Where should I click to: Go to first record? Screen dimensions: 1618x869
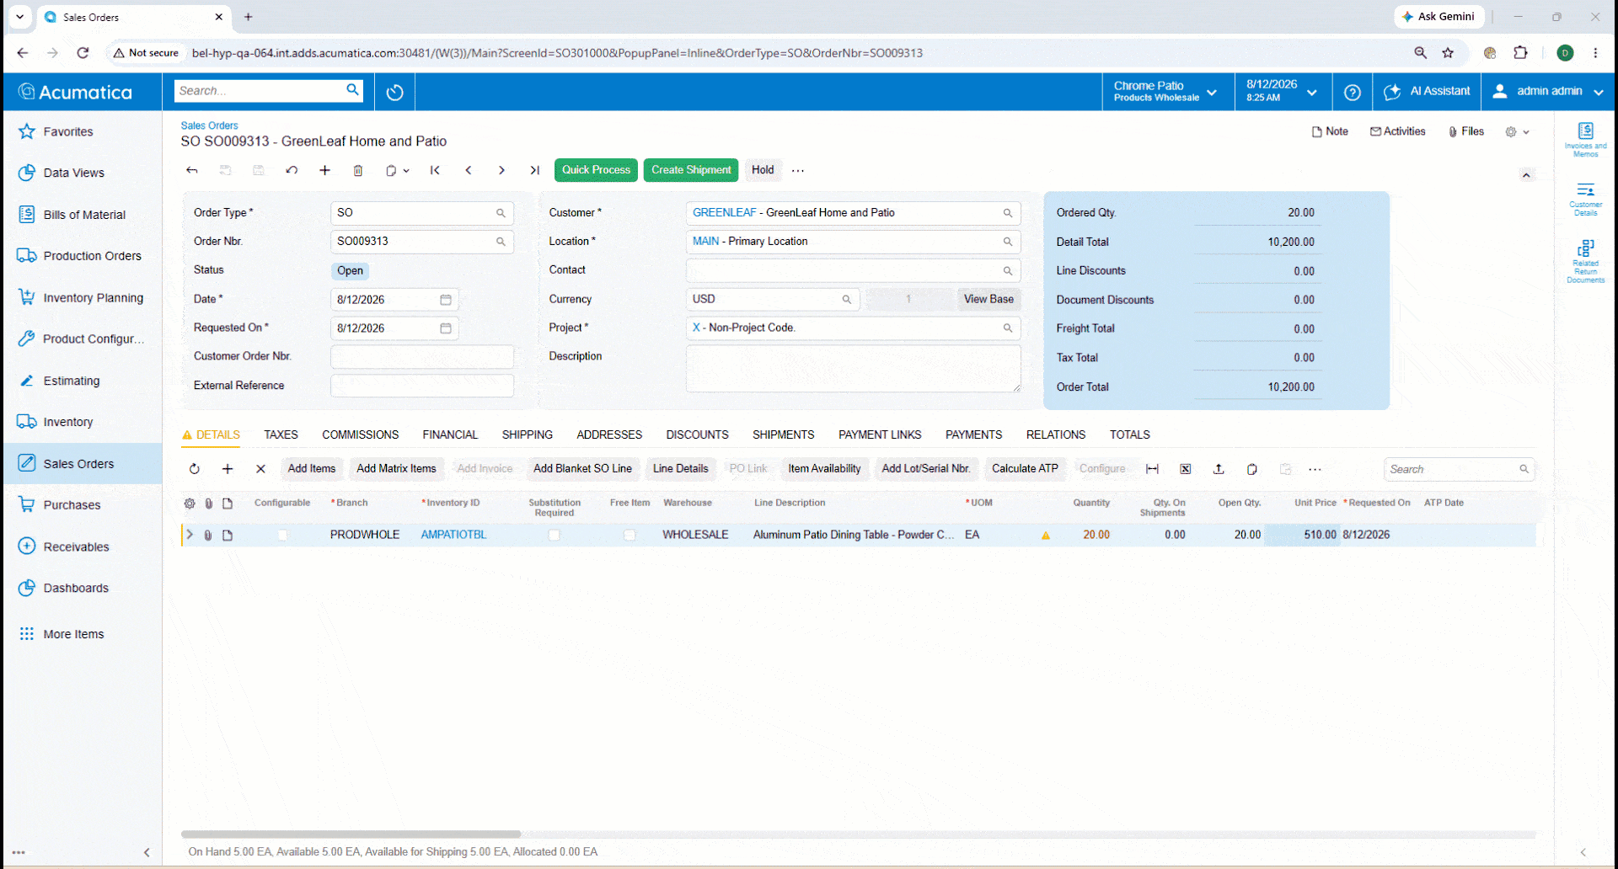coord(435,170)
